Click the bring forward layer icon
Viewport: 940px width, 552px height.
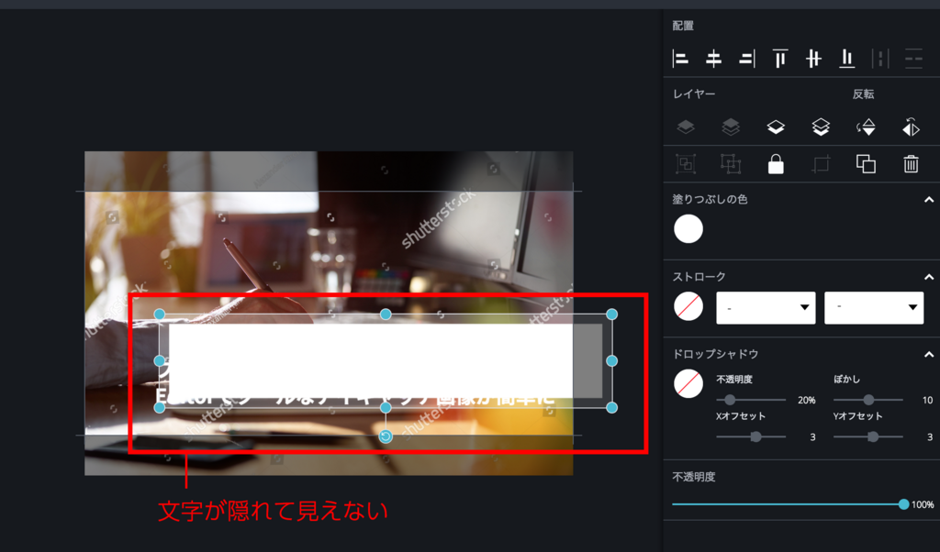pos(776,127)
